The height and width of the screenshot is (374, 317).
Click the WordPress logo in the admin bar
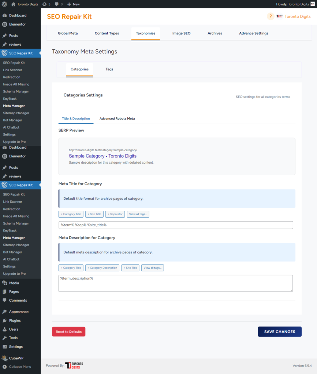point(4,4)
